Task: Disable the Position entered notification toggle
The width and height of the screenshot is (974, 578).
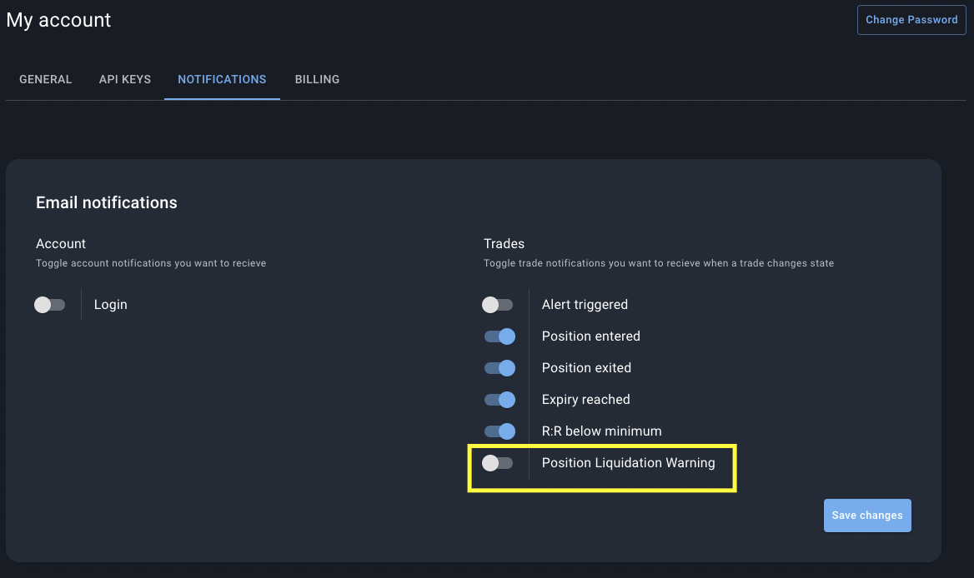Action: 500,336
